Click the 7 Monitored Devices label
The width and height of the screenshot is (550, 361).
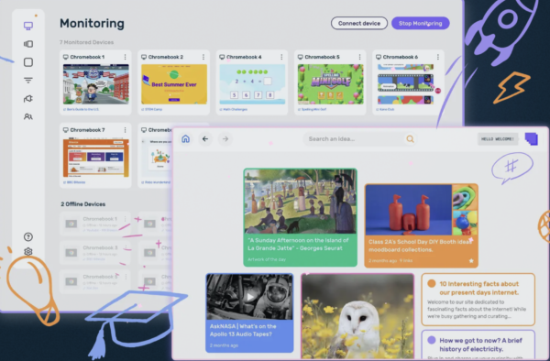(87, 42)
